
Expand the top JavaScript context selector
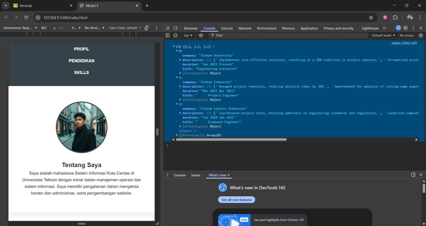[x=188, y=35]
